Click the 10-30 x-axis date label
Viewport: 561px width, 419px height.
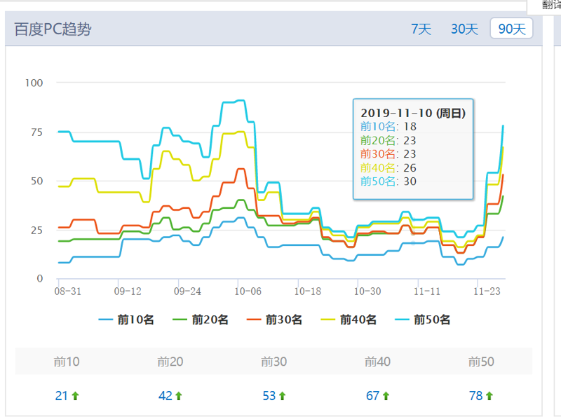(x=367, y=291)
